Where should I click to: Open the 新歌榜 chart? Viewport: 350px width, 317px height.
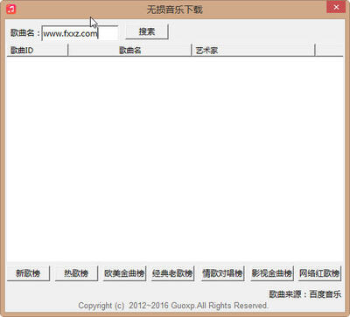point(28,273)
